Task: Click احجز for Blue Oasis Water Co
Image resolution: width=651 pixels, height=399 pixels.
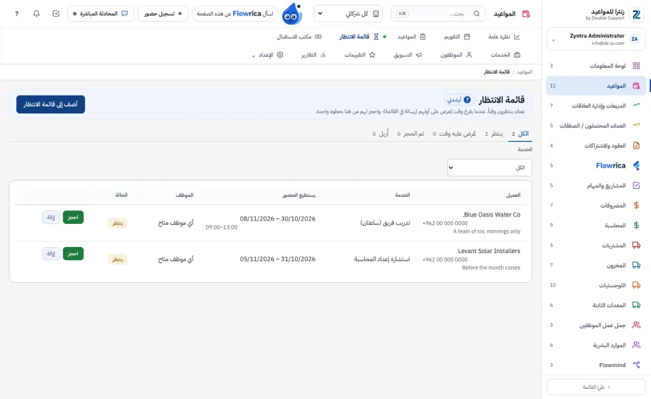Action: coord(73,217)
